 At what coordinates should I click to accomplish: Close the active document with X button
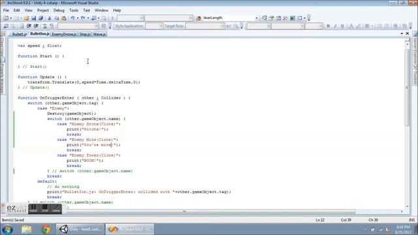click(408, 33)
